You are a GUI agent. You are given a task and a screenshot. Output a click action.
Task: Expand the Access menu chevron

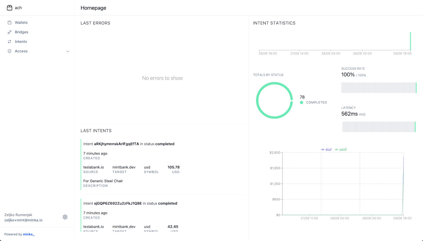(68, 51)
